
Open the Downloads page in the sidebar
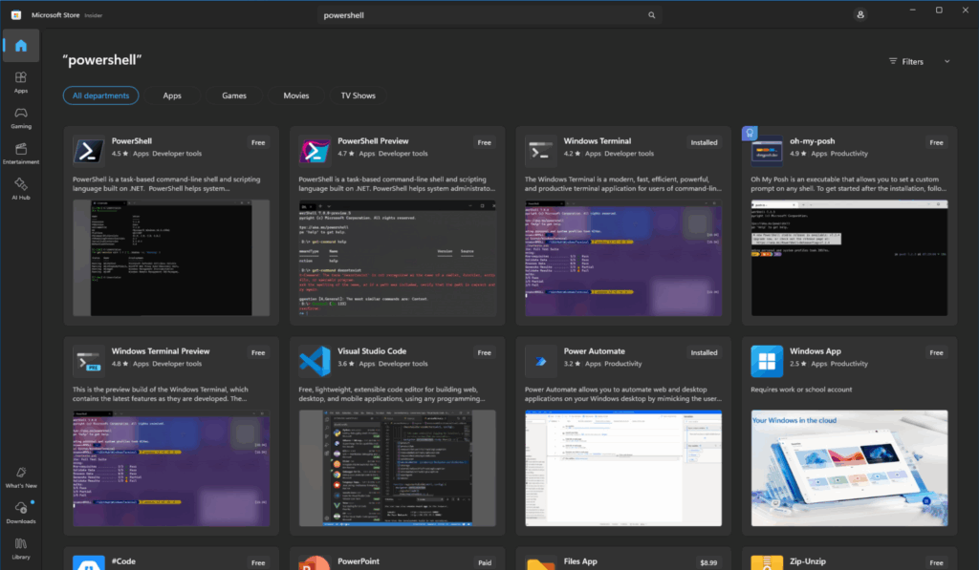[x=21, y=513]
